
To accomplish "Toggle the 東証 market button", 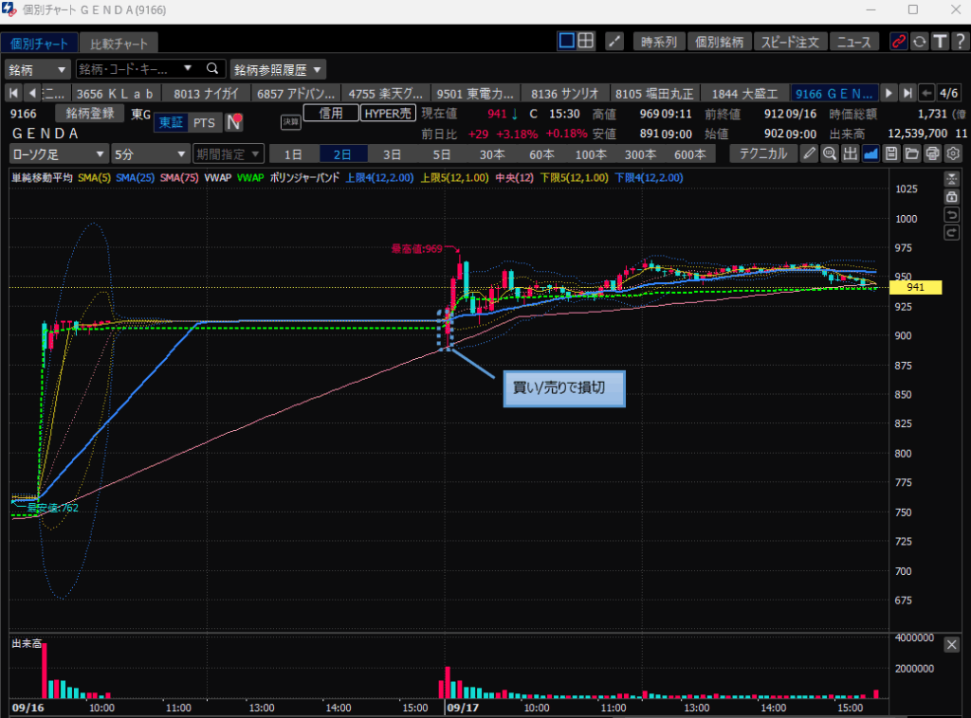I will click(x=171, y=122).
